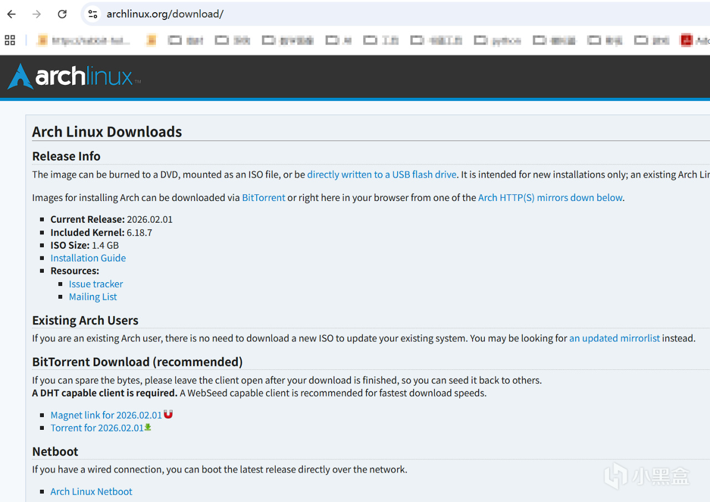Open the Issue tracker resource link
This screenshot has width=710, height=502.
coord(96,284)
